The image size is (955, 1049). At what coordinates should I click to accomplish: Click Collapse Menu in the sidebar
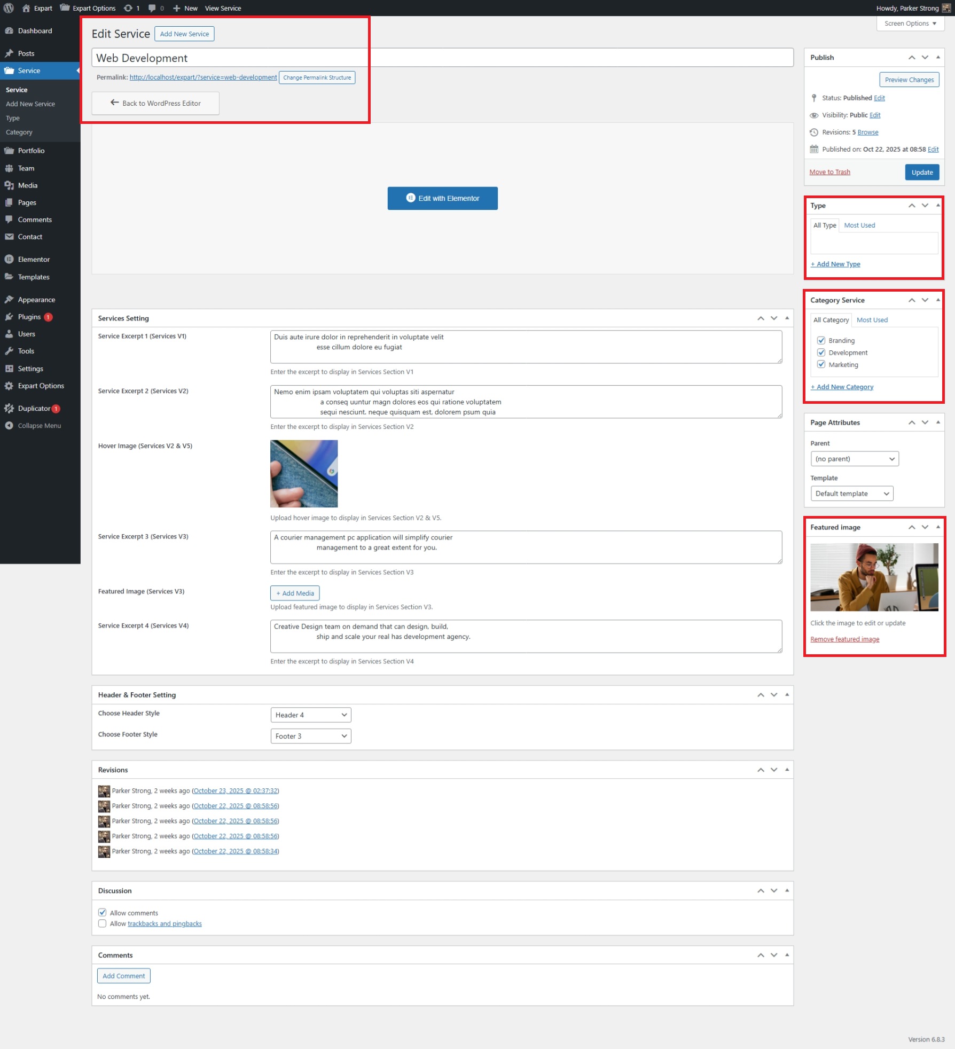(x=39, y=426)
